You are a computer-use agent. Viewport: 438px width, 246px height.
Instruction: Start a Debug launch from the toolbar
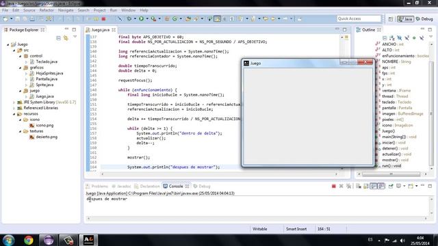point(129,18)
